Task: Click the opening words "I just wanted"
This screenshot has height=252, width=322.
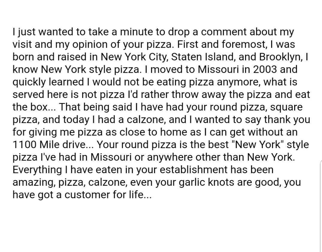Action: (43, 32)
